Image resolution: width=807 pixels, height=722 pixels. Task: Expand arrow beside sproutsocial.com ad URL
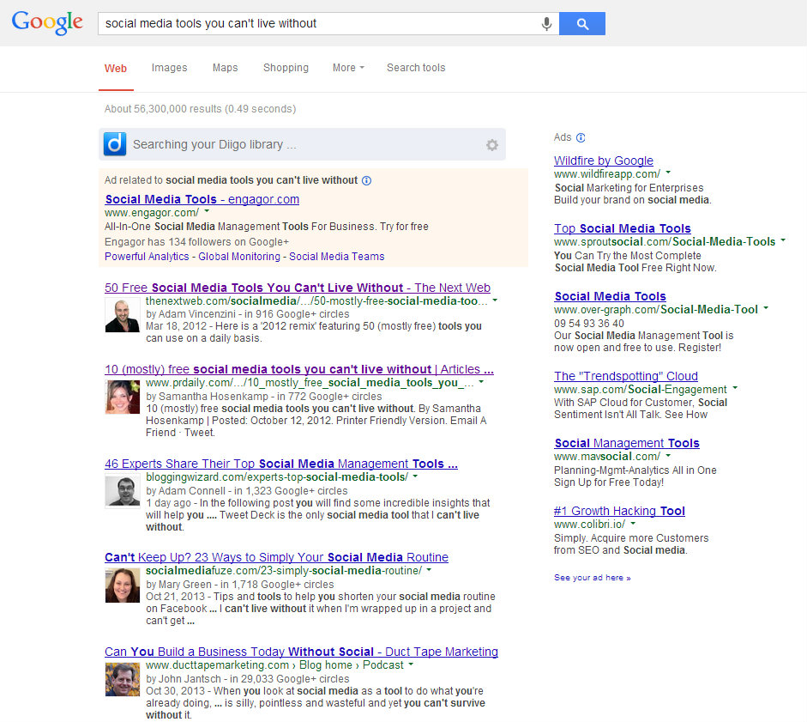point(783,240)
